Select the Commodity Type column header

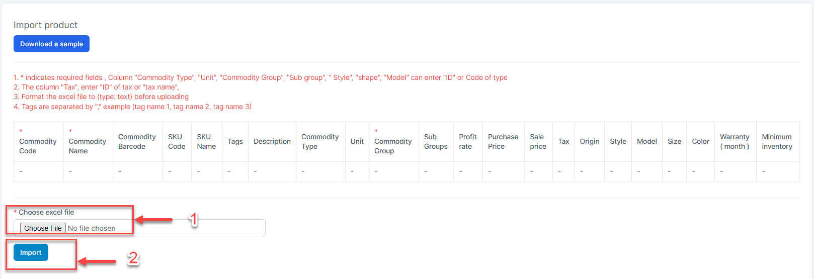coord(320,142)
